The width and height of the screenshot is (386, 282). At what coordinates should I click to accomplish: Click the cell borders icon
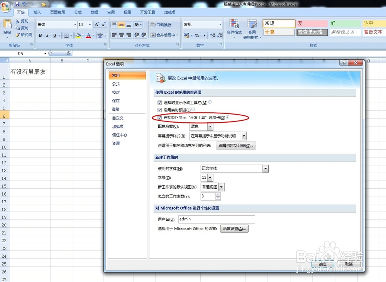coord(66,35)
